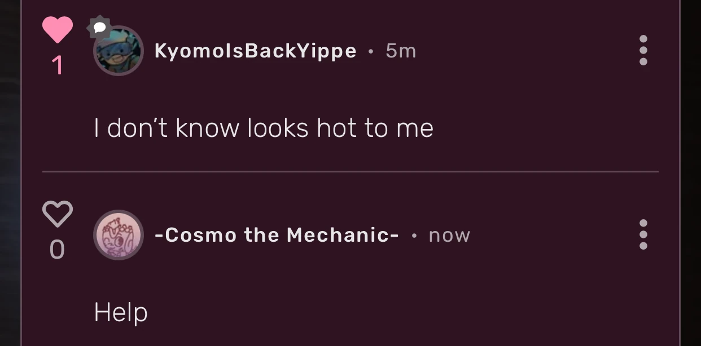Click the 'now' timestamp on Cosmo's comment

tap(449, 235)
